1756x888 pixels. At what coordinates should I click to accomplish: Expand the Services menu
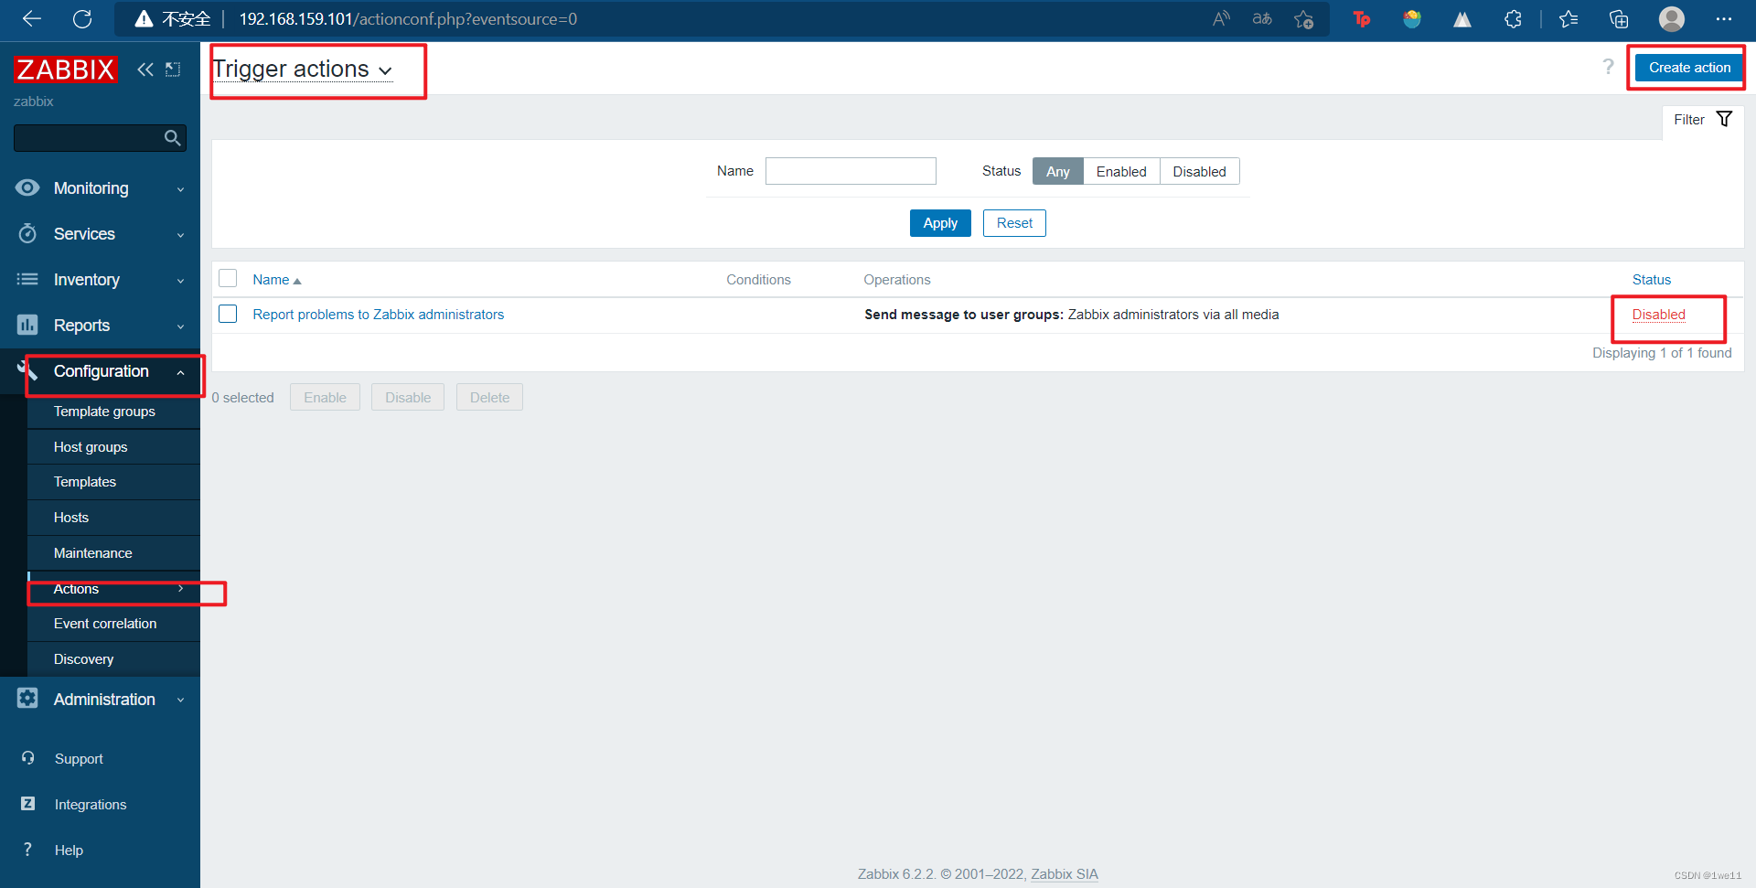pyautogui.click(x=101, y=234)
